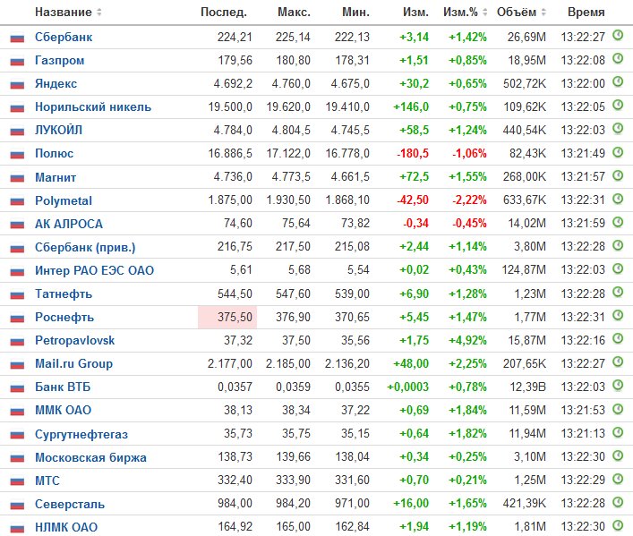Image resolution: width=633 pixels, height=536 pixels.
Task: Click МТС time 13:22:29
Action: click(583, 481)
